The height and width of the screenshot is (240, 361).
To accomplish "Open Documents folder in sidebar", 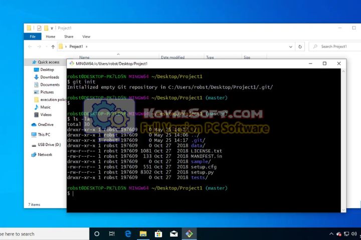I will (50, 84).
